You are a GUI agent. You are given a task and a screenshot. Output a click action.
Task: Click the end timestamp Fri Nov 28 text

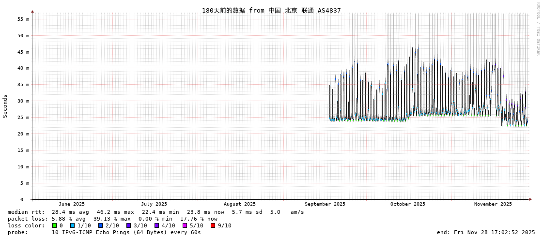[x=486, y=232]
